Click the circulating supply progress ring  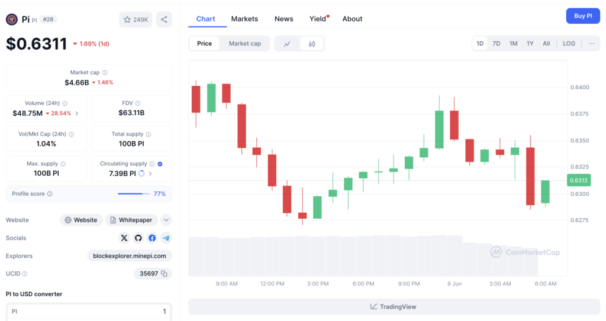[x=141, y=173]
